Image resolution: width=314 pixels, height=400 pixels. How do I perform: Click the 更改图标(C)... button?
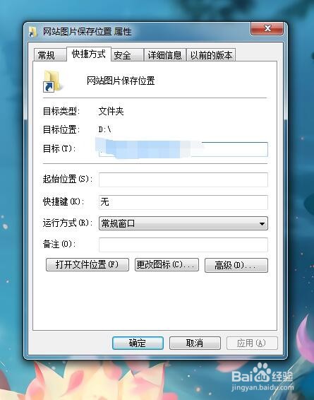pos(167,265)
